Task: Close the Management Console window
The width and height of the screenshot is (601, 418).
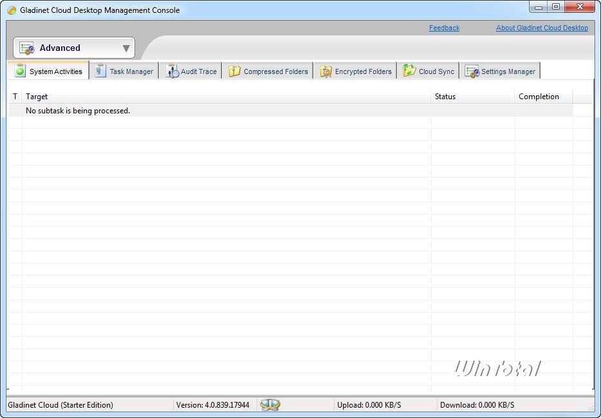Action: click(x=580, y=7)
